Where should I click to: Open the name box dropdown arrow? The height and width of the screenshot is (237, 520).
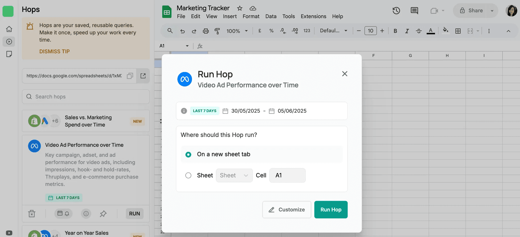[187, 46]
